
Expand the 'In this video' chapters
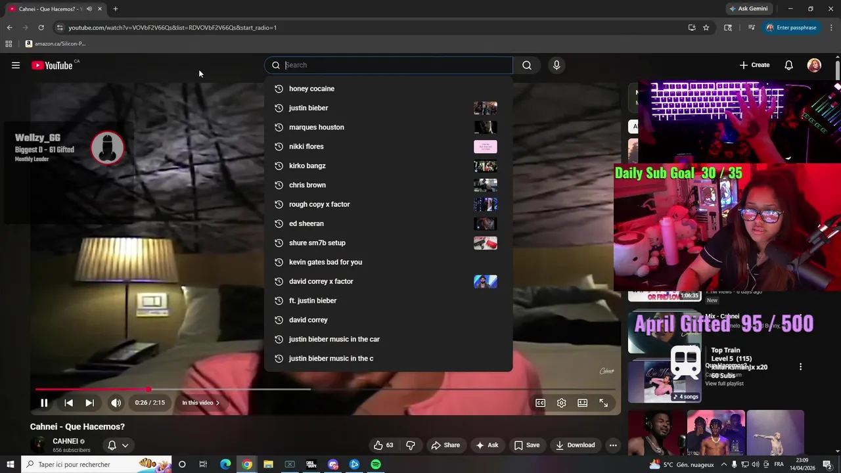[x=200, y=403]
